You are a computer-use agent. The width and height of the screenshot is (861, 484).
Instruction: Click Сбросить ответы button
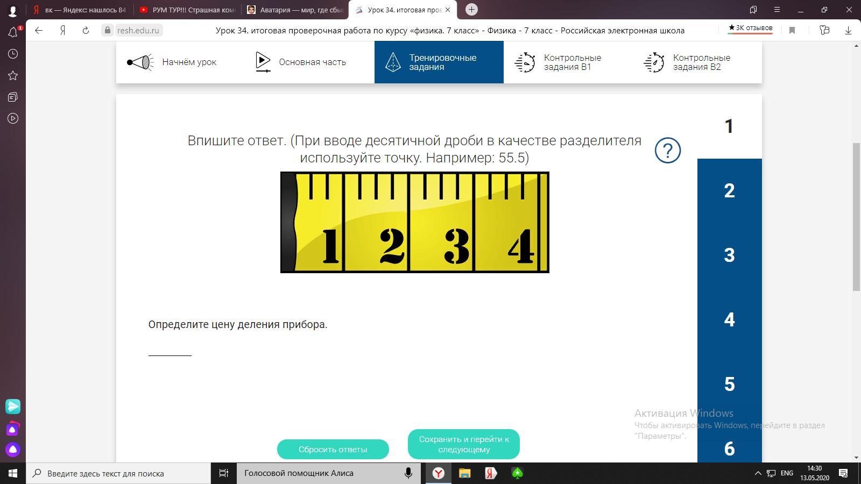click(333, 450)
